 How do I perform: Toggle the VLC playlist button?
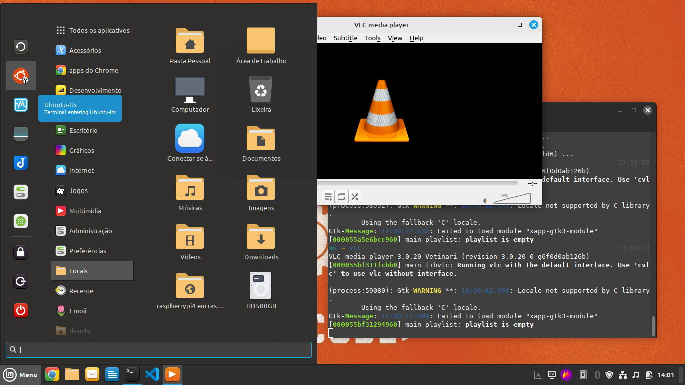(x=328, y=197)
